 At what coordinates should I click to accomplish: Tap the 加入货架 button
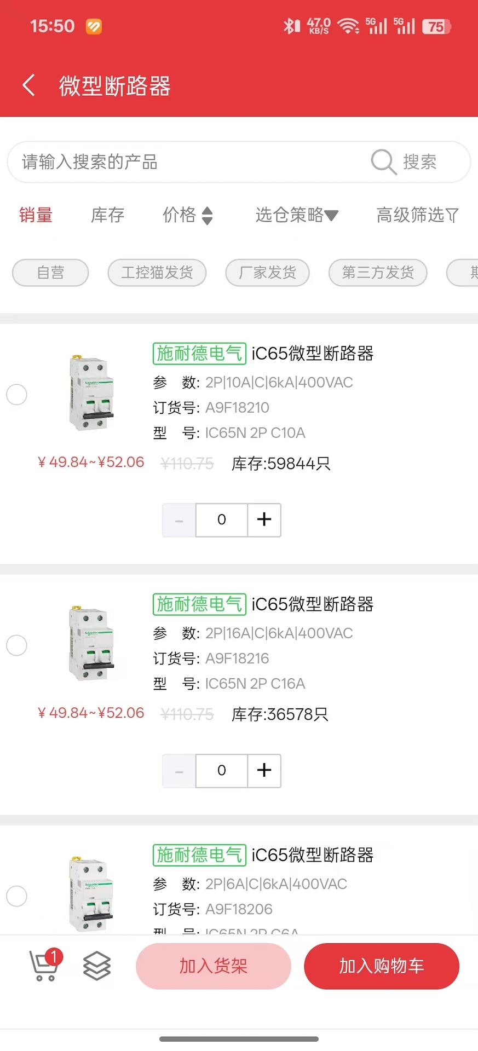coord(213,966)
